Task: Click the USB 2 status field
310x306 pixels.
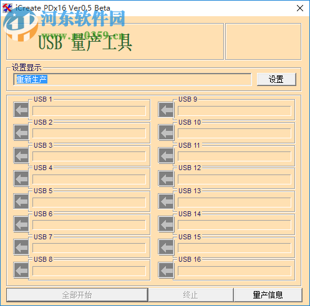Action: pos(89,133)
